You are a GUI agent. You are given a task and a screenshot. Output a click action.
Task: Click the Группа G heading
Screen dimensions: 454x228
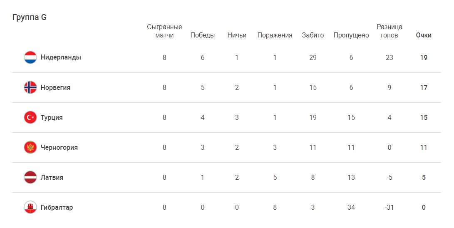tap(29, 17)
